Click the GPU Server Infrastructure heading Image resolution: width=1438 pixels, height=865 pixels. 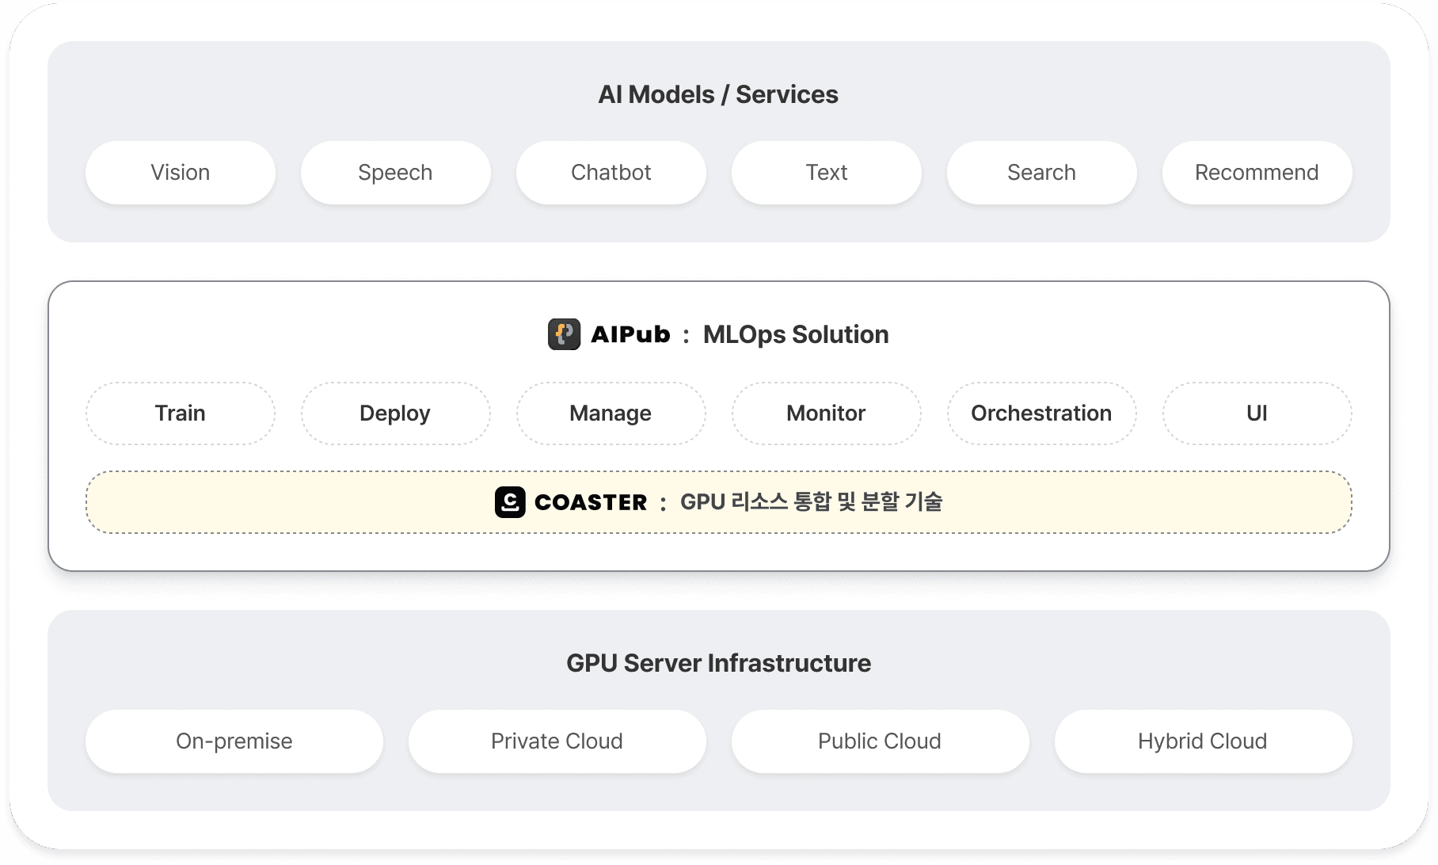[718, 663]
